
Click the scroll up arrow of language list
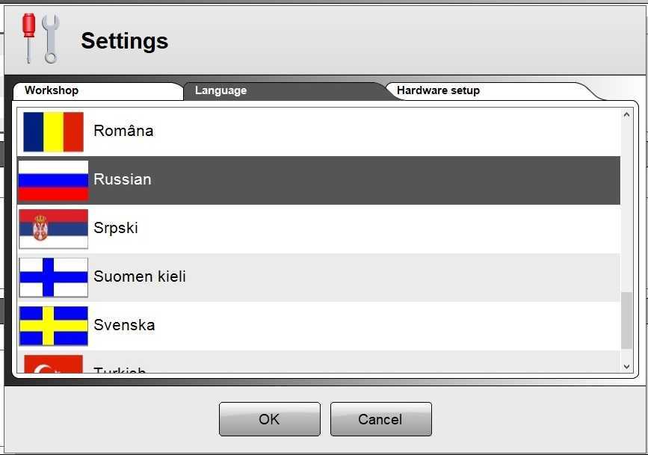coord(626,115)
